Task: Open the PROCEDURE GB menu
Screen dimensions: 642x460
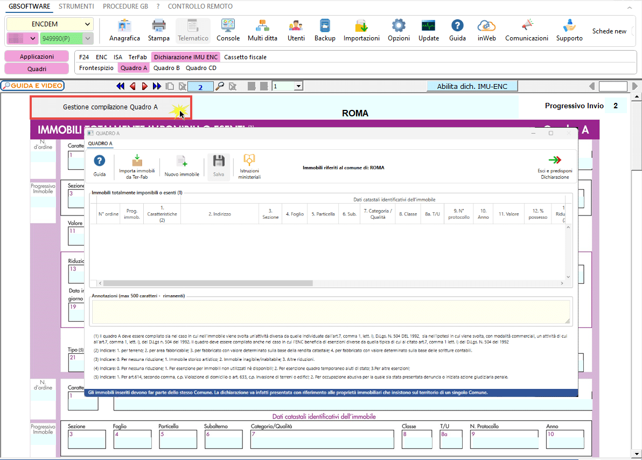Action: tap(125, 6)
